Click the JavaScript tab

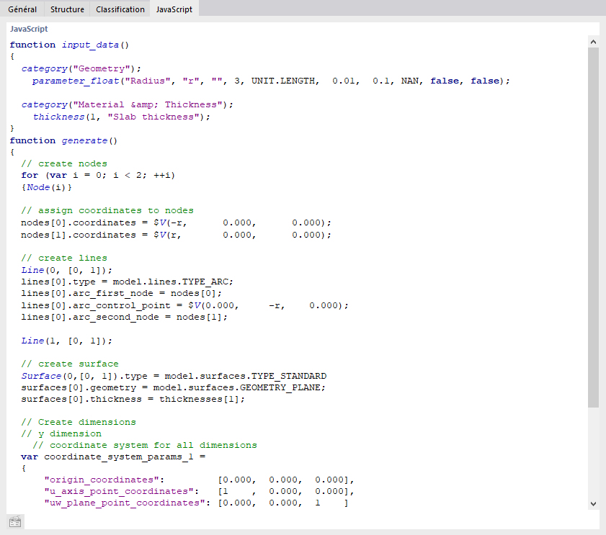174,9
